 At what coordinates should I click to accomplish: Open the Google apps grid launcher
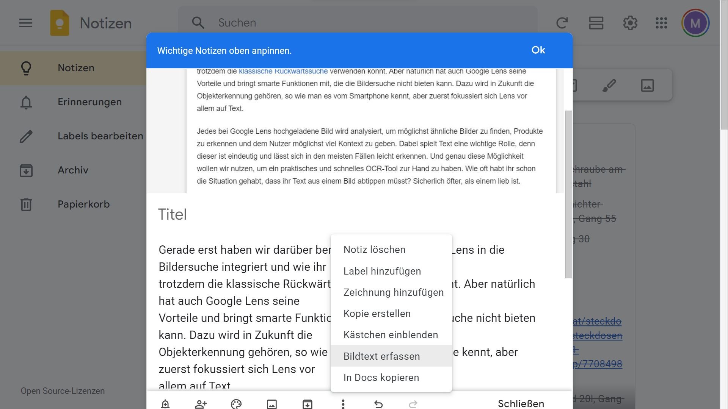tap(661, 23)
